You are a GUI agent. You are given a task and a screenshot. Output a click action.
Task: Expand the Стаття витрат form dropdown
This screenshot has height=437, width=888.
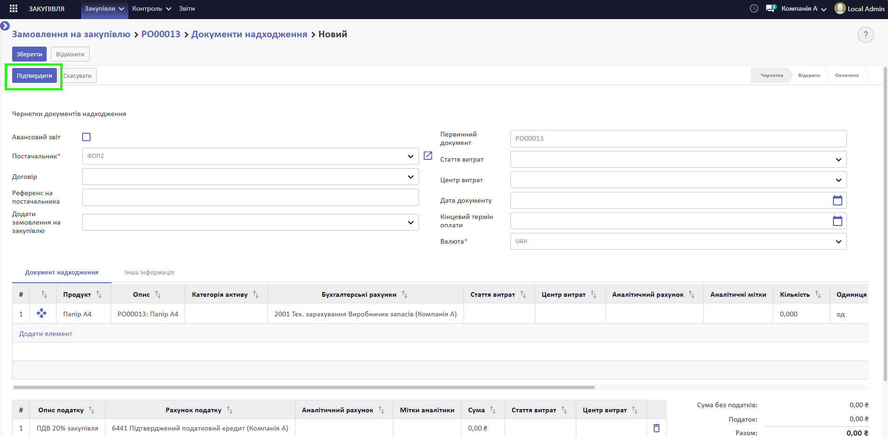[x=839, y=159]
